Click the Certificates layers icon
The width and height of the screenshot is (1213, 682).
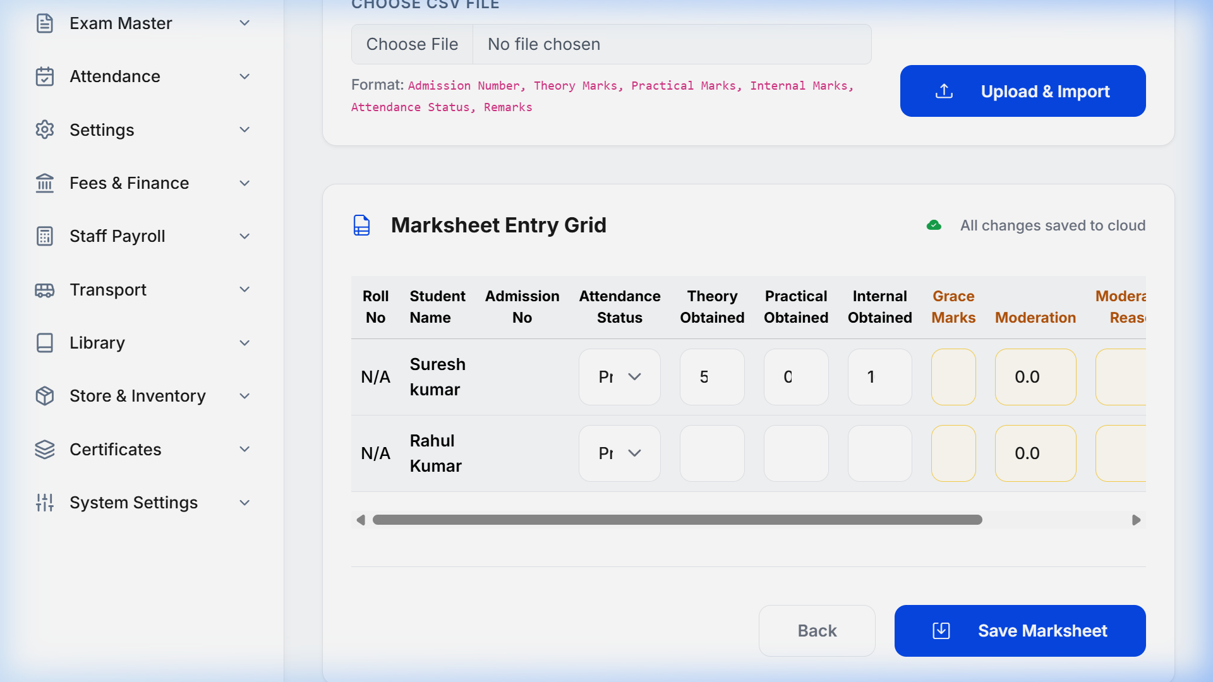pos(45,450)
